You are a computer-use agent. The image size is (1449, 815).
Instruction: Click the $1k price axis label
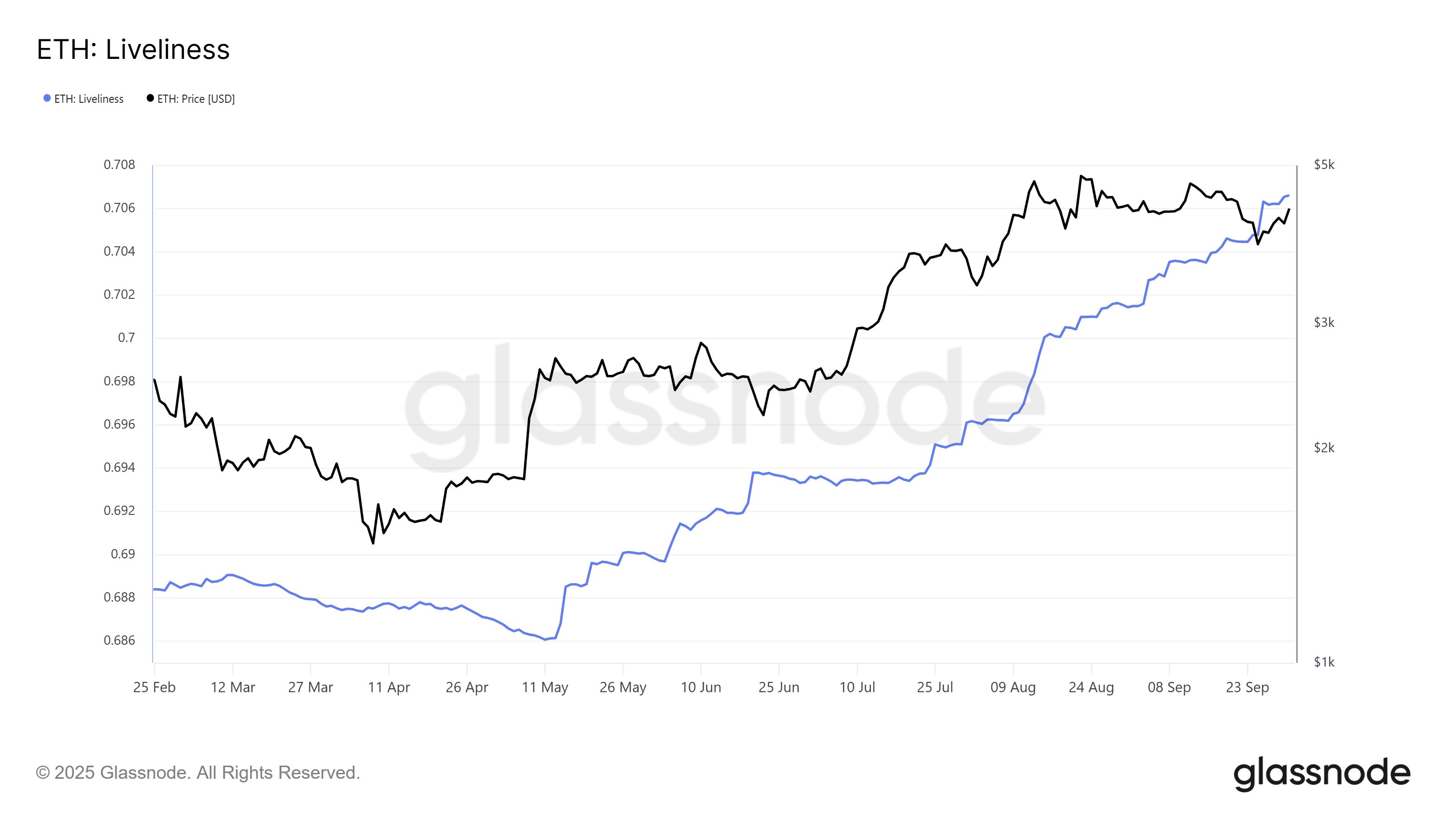click(x=1324, y=662)
